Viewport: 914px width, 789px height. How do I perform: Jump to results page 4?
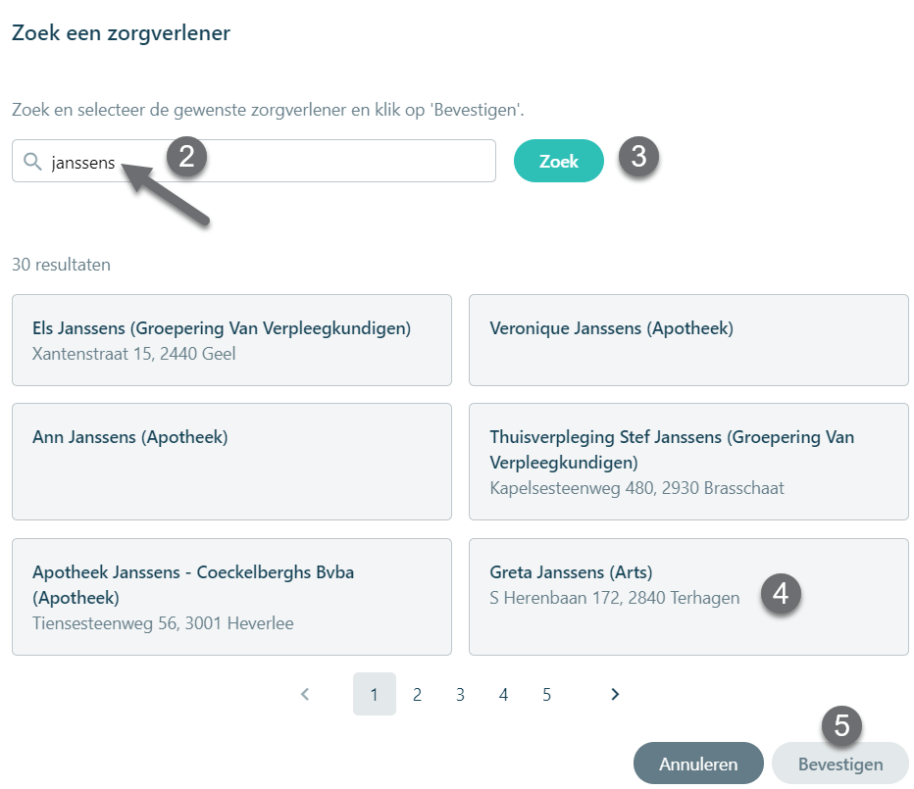coord(504,694)
